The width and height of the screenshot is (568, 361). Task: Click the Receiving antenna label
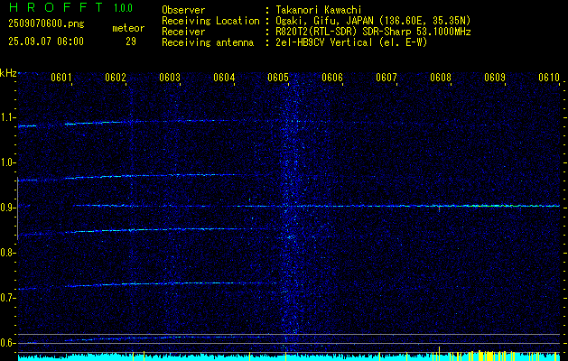point(208,42)
